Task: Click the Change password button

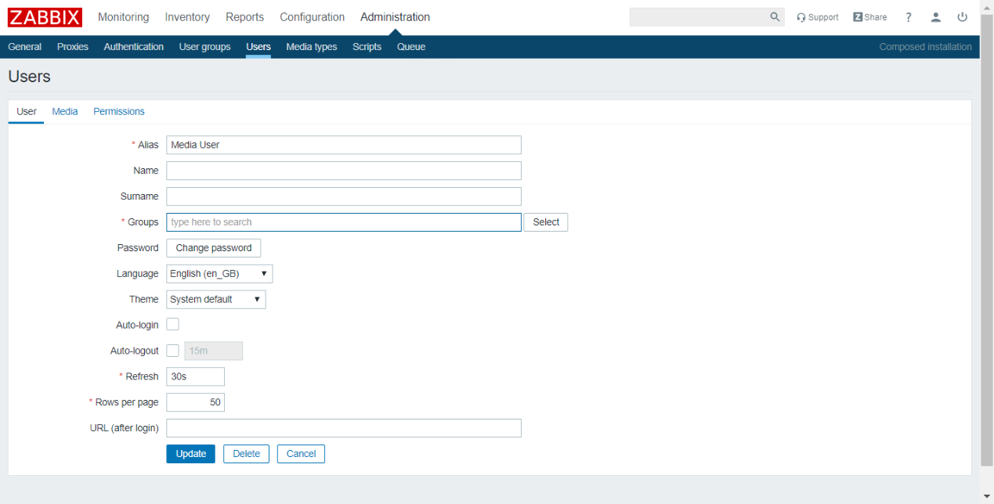Action: [214, 248]
